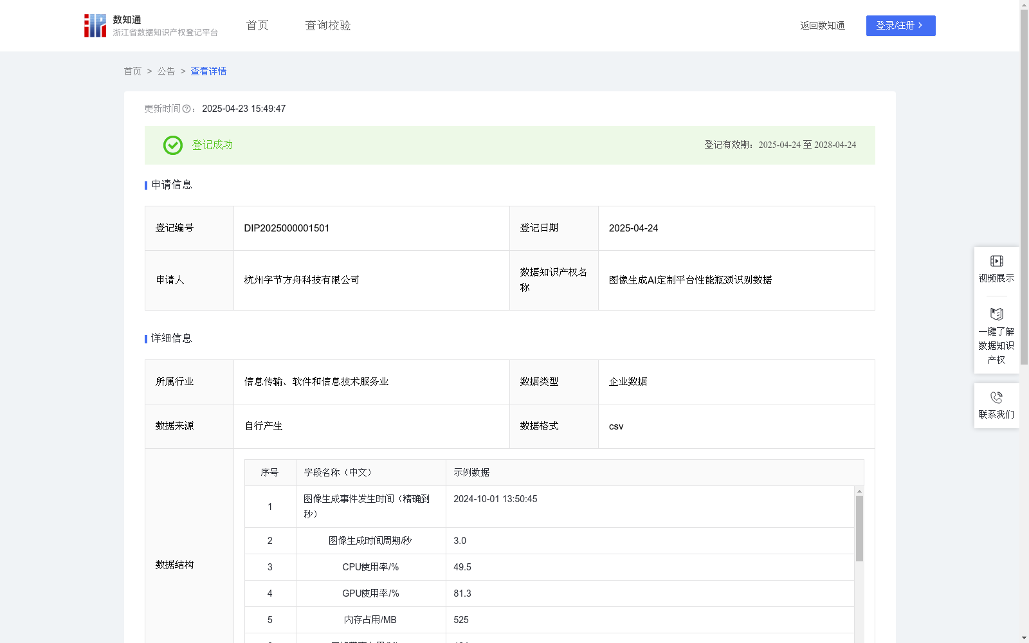Click the CPU使用率 row sample value 49.5

(x=462, y=567)
